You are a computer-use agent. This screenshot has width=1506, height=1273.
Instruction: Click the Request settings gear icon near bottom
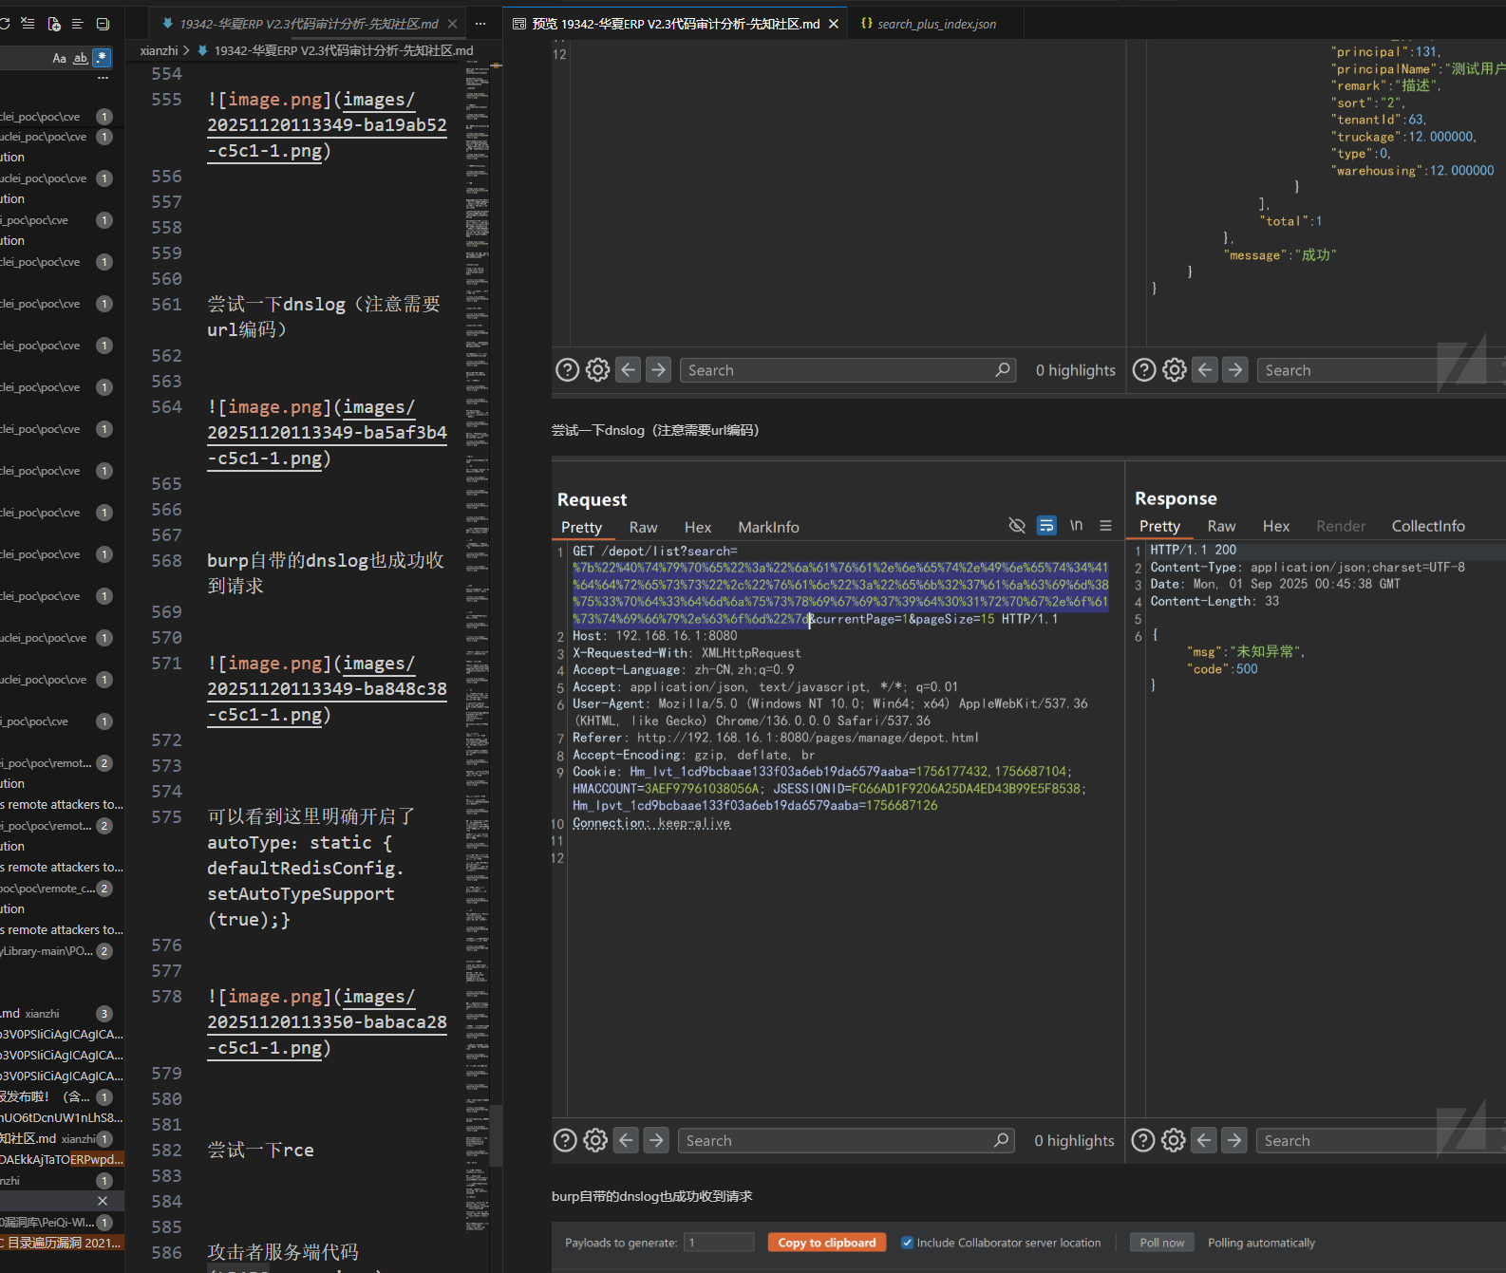pyautogui.click(x=595, y=1140)
